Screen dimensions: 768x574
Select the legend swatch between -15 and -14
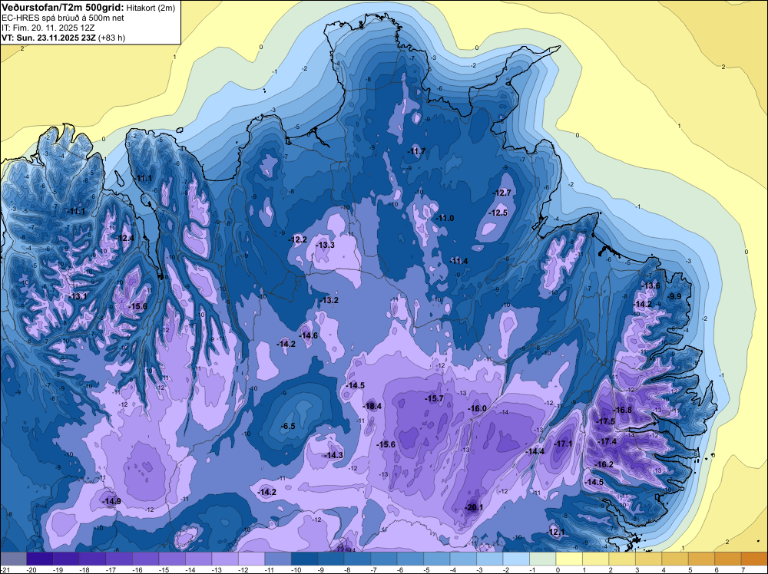(172, 559)
